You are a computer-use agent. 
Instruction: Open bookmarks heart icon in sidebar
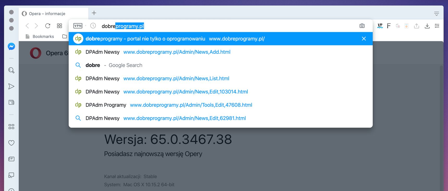(11, 143)
